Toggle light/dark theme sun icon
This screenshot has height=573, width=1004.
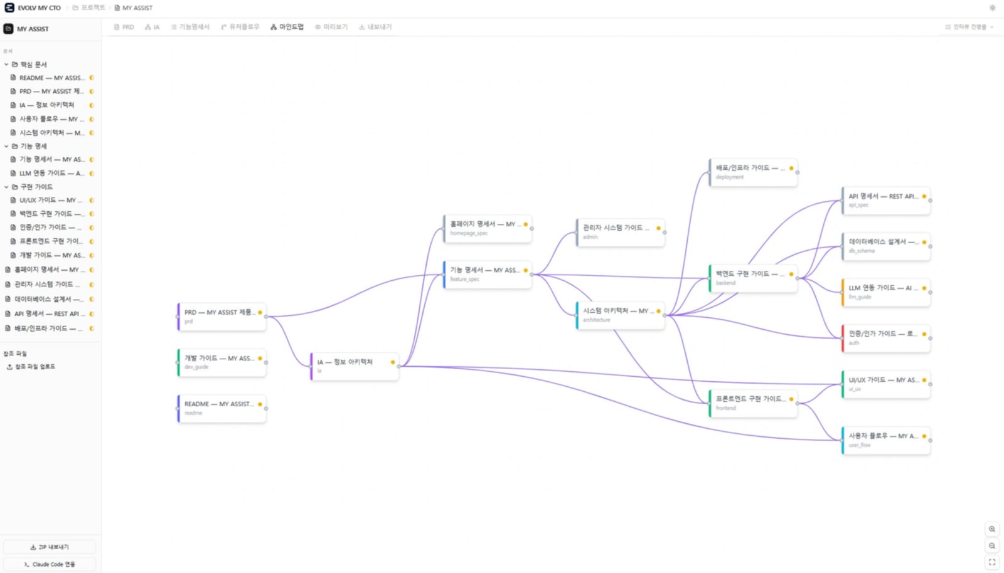click(992, 8)
